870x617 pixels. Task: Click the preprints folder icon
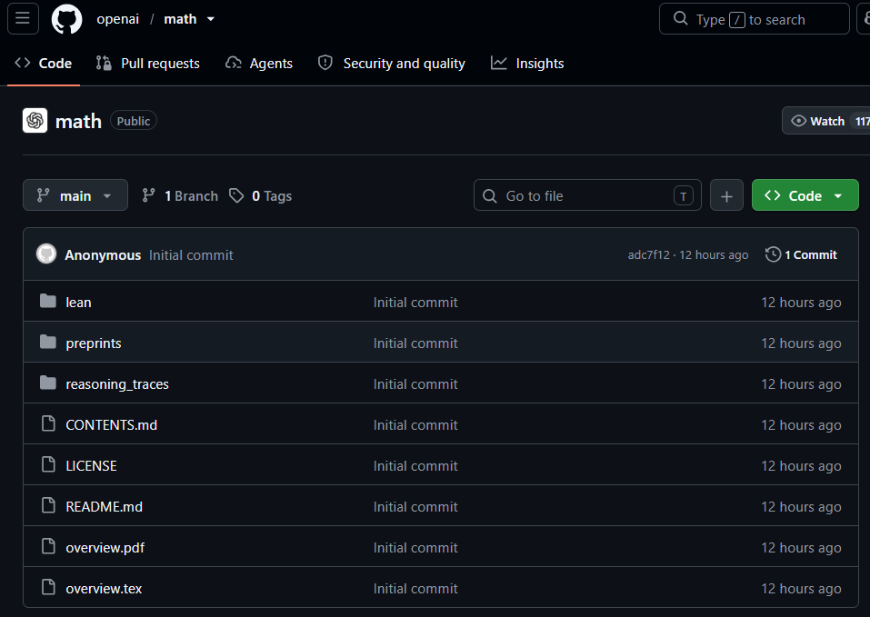[48, 343]
